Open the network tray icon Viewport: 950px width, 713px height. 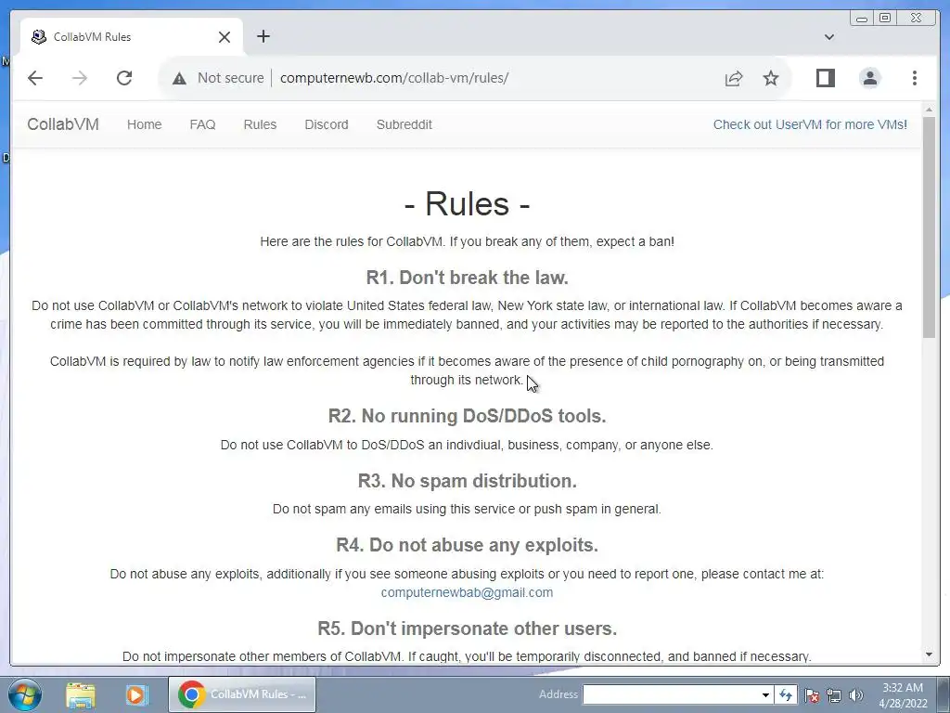834,695
